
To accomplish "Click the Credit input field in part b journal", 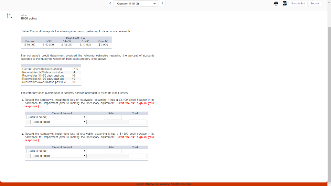I will pyautogui.click(x=137, y=156).
